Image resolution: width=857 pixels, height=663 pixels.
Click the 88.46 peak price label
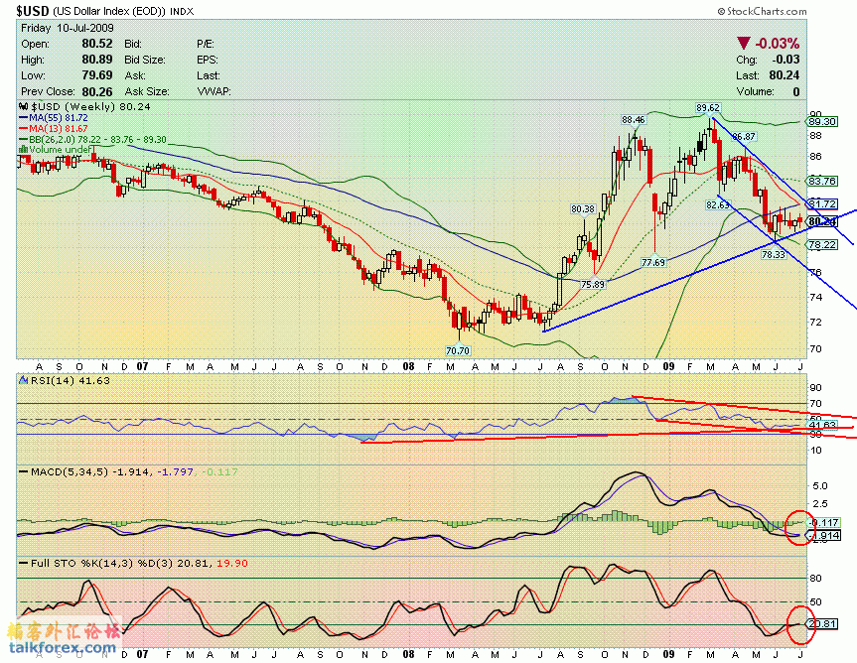(x=633, y=120)
